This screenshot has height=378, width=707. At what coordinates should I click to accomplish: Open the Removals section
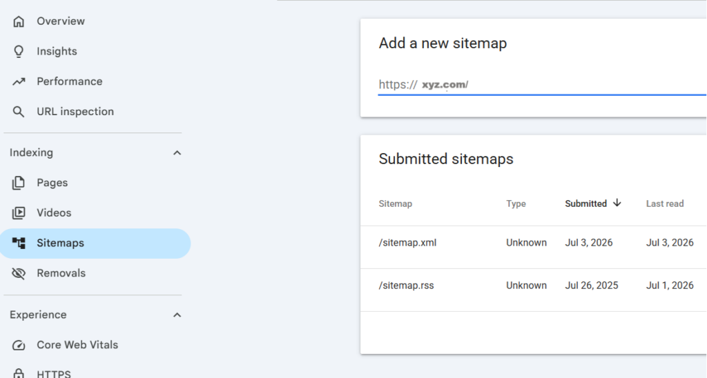click(61, 273)
